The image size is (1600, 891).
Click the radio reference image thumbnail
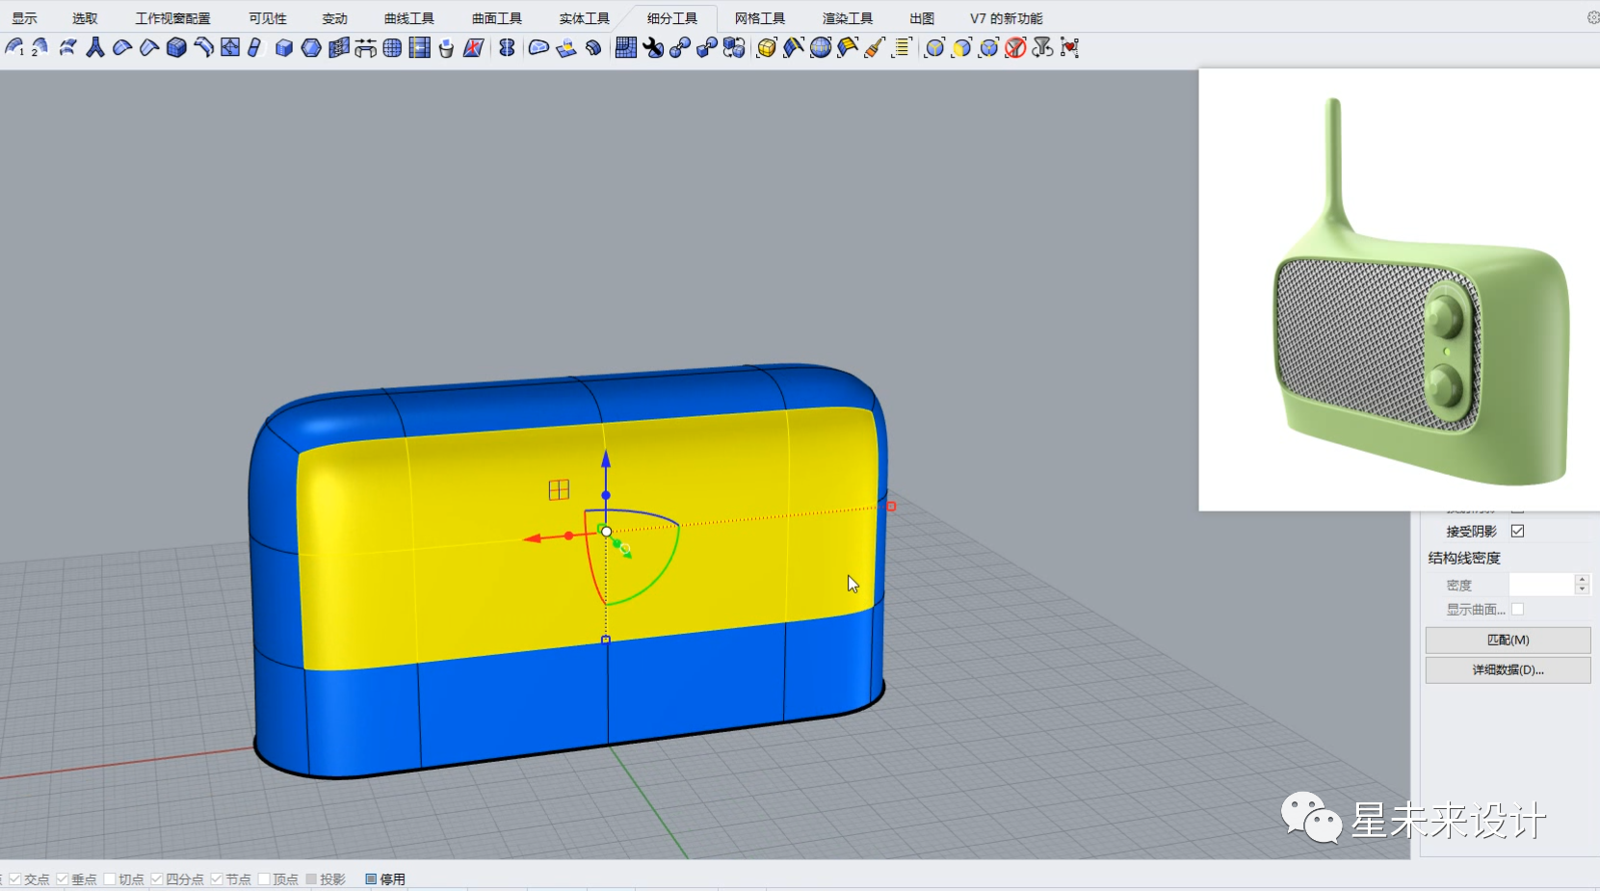[1400, 290]
